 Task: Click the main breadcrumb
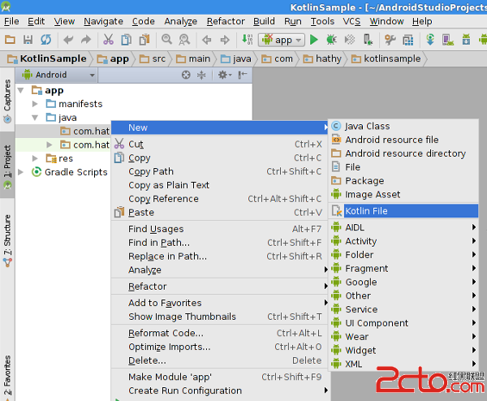pos(193,58)
